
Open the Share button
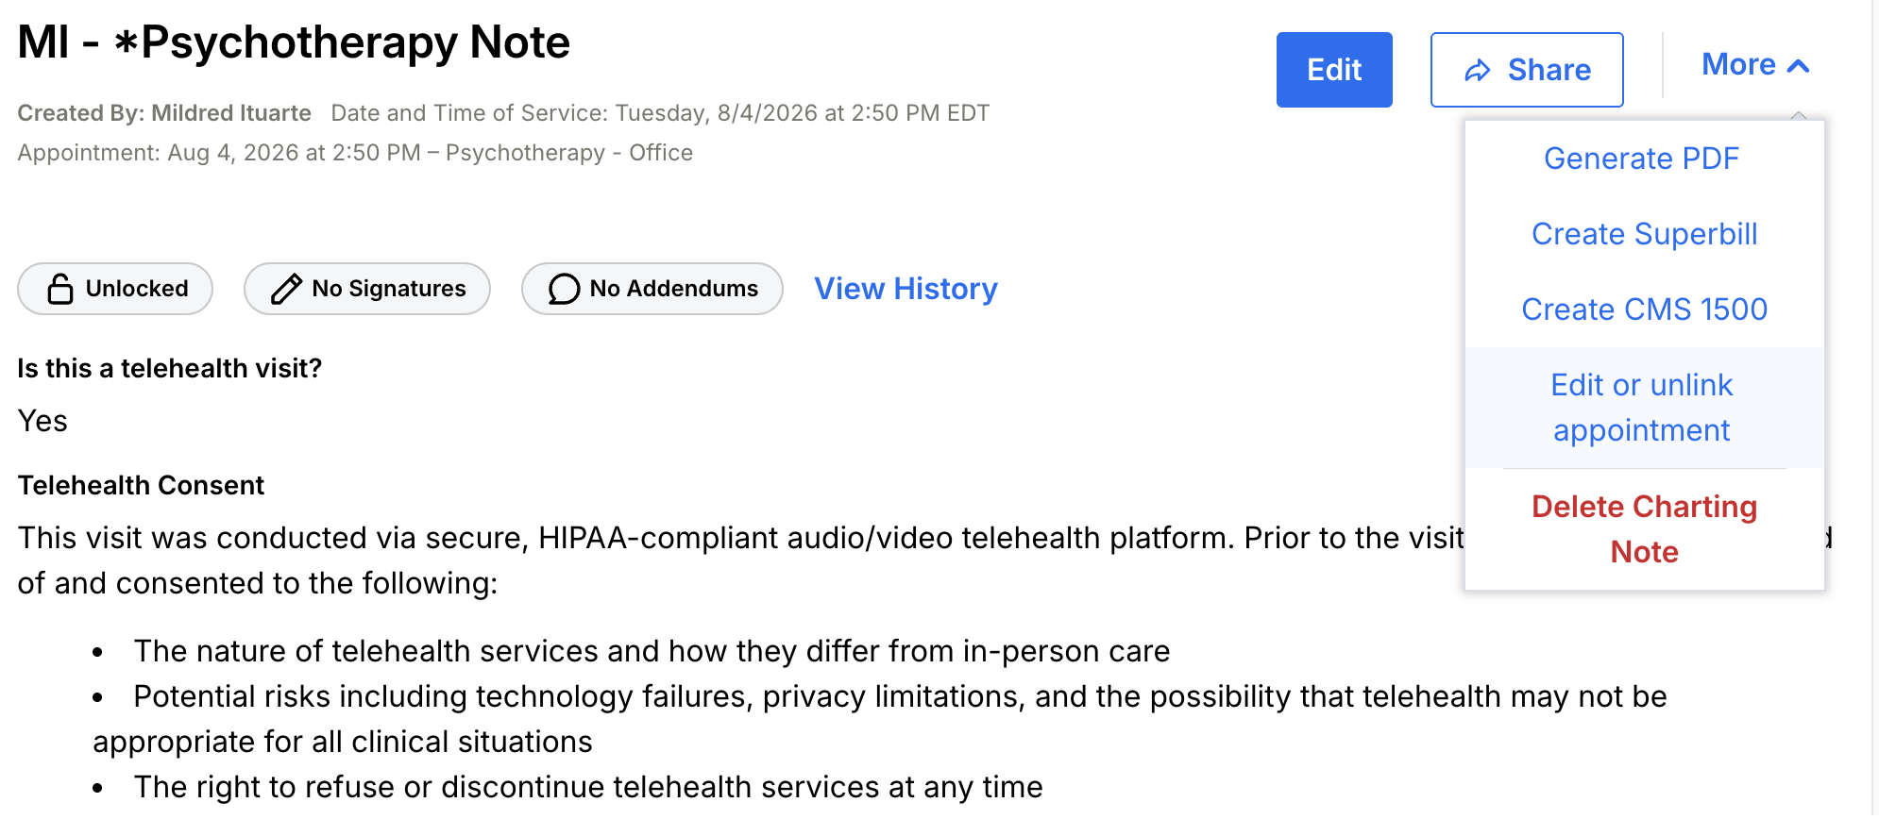(1527, 70)
